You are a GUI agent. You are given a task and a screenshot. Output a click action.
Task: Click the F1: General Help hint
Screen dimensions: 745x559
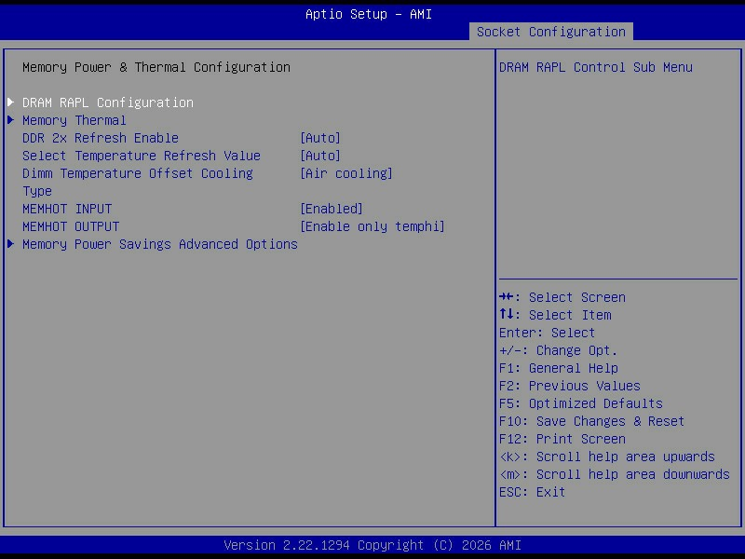click(x=558, y=368)
